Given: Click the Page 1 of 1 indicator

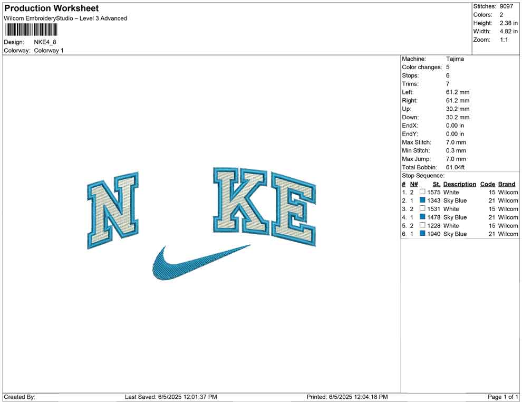Looking at the screenshot, I should click(x=502, y=397).
